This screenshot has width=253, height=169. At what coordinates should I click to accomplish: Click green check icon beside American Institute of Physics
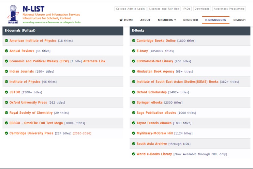[6, 41]
